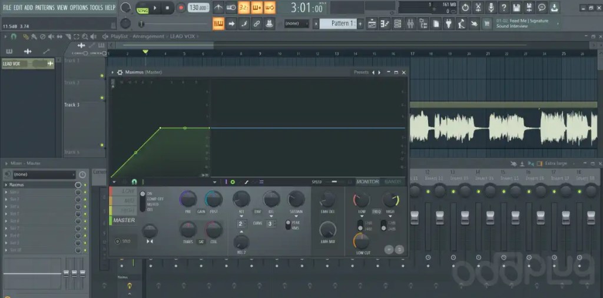Screen dimensions: 603x298
Task: Click the song position slider handle
Action: [x=141, y=24]
